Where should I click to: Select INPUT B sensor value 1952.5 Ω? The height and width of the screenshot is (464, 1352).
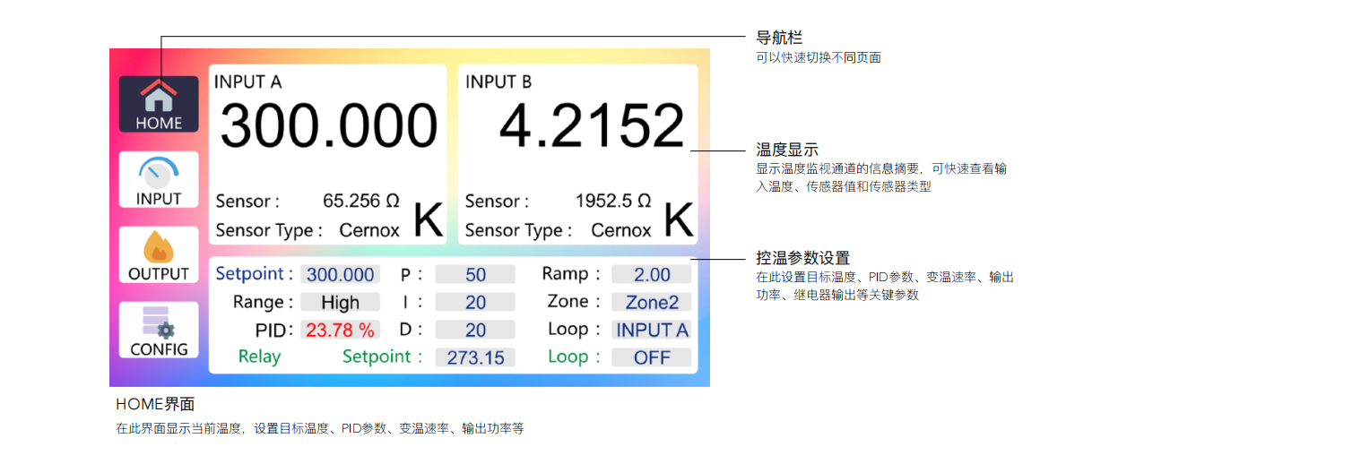[x=613, y=201]
